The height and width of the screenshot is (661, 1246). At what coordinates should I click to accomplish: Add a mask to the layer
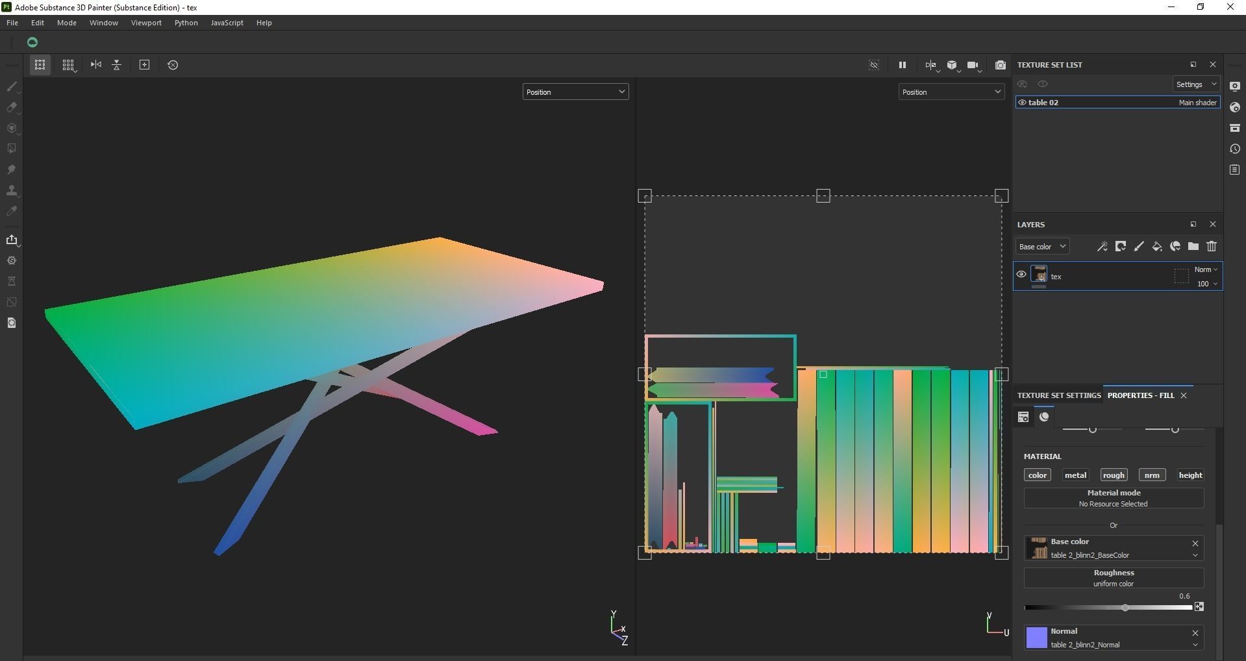click(x=1121, y=247)
